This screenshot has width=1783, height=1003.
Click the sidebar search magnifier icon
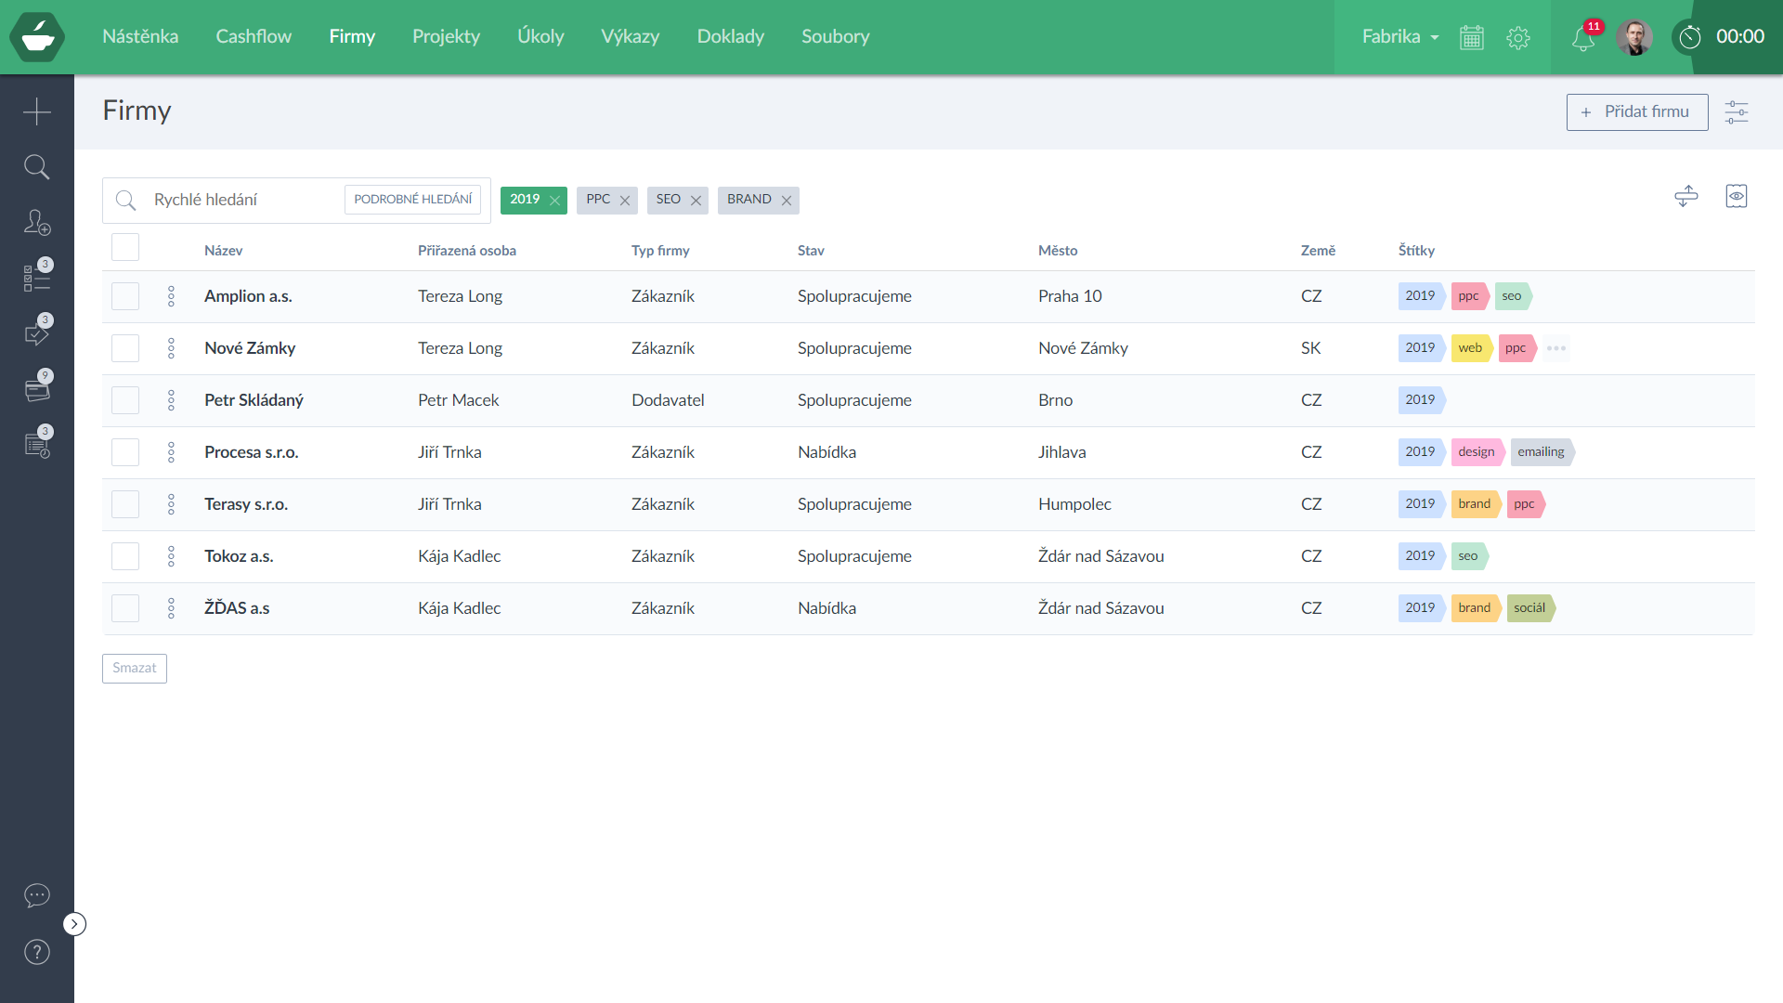coord(37,167)
